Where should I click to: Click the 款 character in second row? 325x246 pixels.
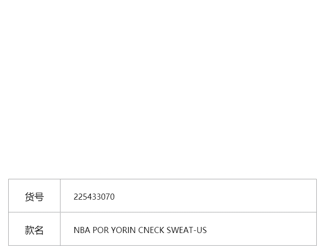(29, 230)
